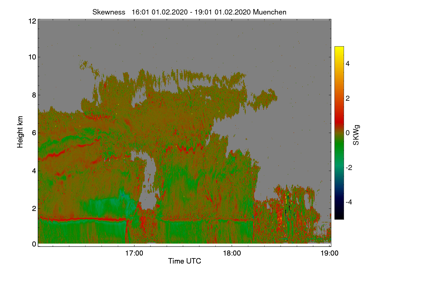Click the '10' height tick label
Image resolution: width=435 pixels, height=290 pixels.
point(32,57)
